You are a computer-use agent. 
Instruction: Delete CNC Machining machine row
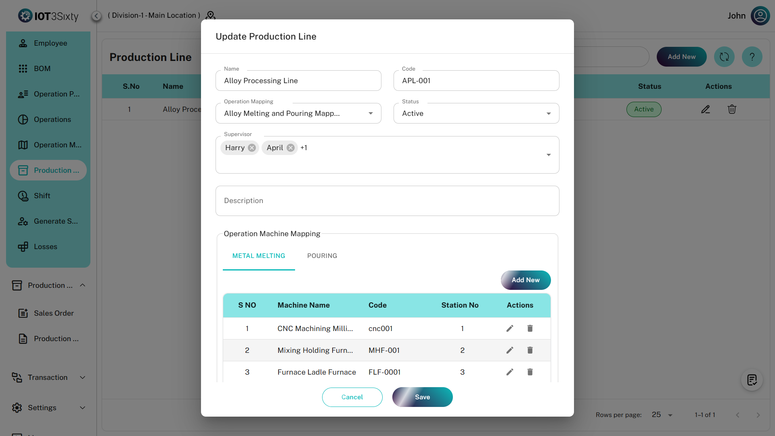click(530, 329)
